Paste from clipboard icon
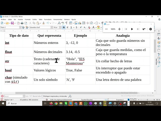This screenshot has width=161, height=121. 38,23
